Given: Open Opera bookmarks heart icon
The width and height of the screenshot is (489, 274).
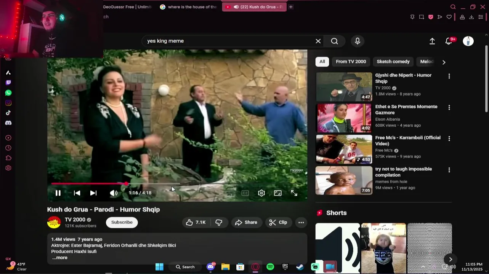Looking at the screenshot, I should (x=449, y=17).
